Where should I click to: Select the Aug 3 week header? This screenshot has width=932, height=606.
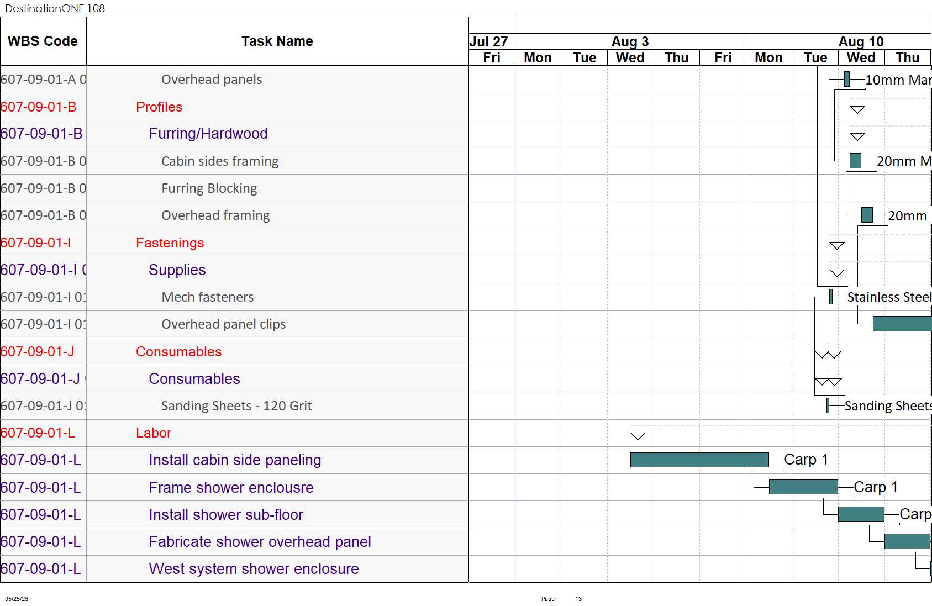point(630,41)
